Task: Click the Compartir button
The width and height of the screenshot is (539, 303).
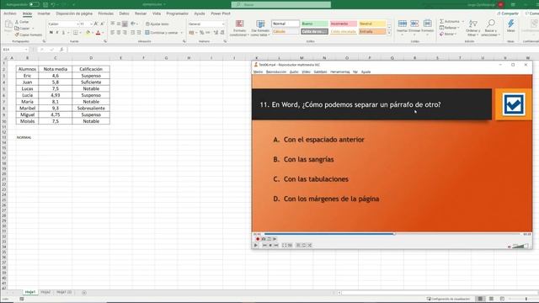Action: [x=508, y=13]
